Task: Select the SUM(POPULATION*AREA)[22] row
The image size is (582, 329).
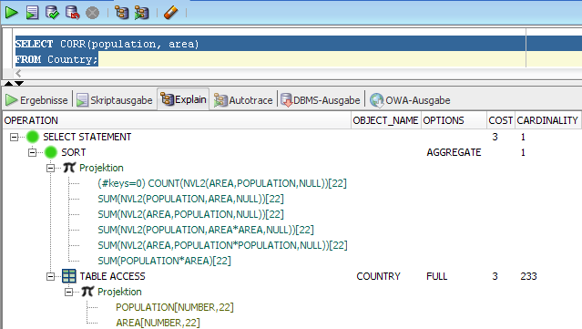Action: point(165,261)
